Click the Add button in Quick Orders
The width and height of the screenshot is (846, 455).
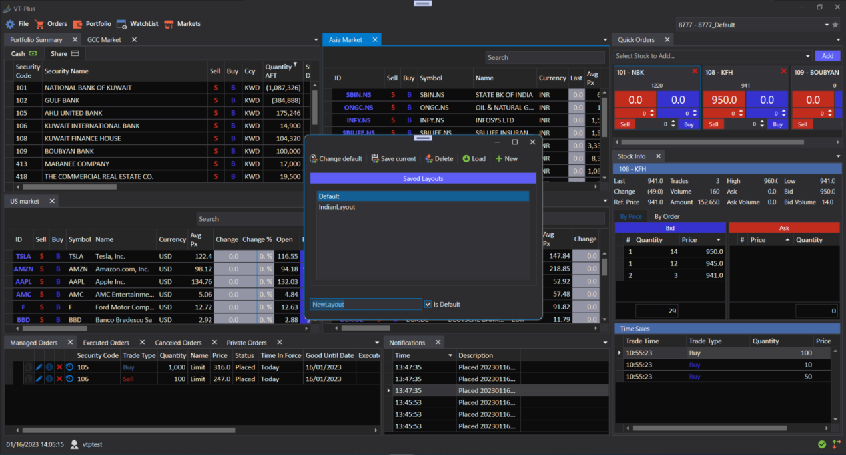(827, 56)
